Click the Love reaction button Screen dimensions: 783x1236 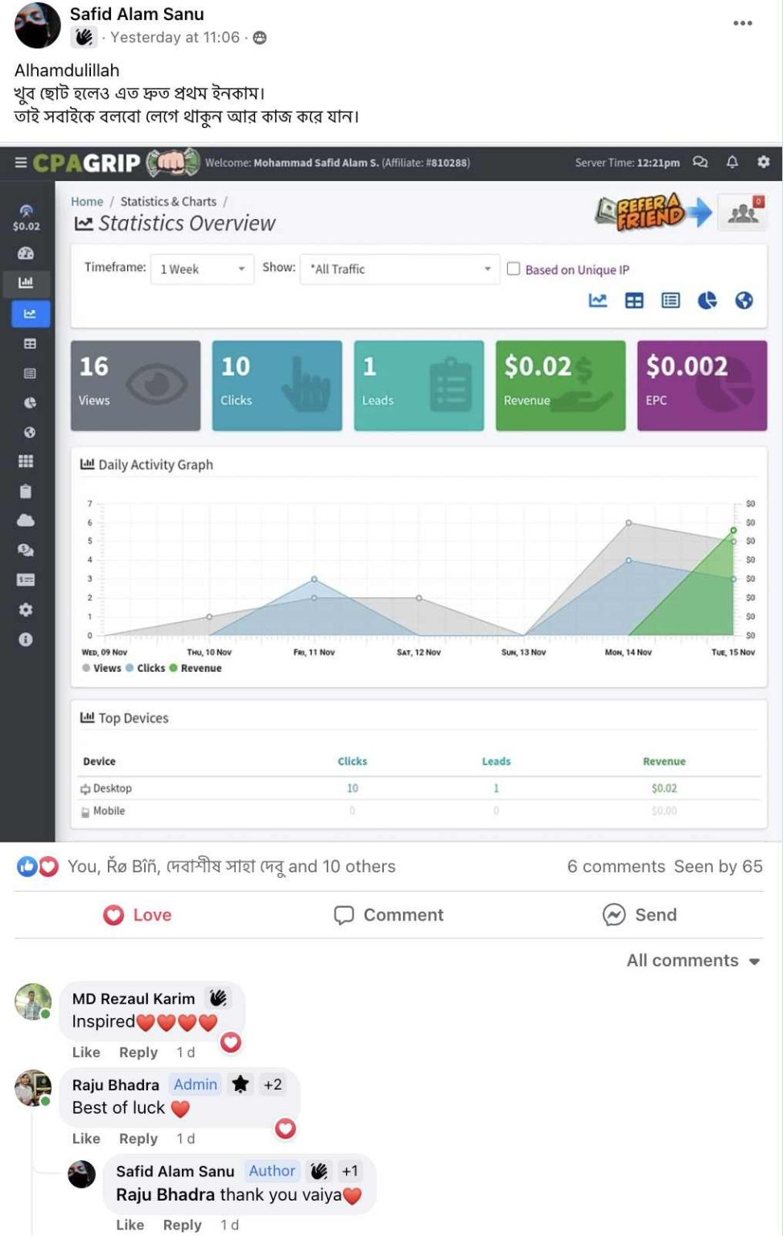tap(138, 915)
